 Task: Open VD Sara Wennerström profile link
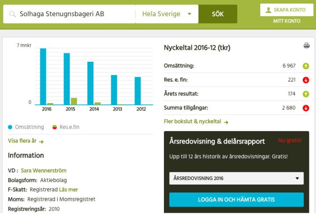44,170
